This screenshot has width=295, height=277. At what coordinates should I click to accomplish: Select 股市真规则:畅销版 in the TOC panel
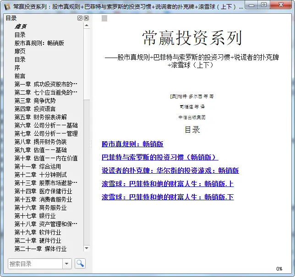[x=39, y=43]
